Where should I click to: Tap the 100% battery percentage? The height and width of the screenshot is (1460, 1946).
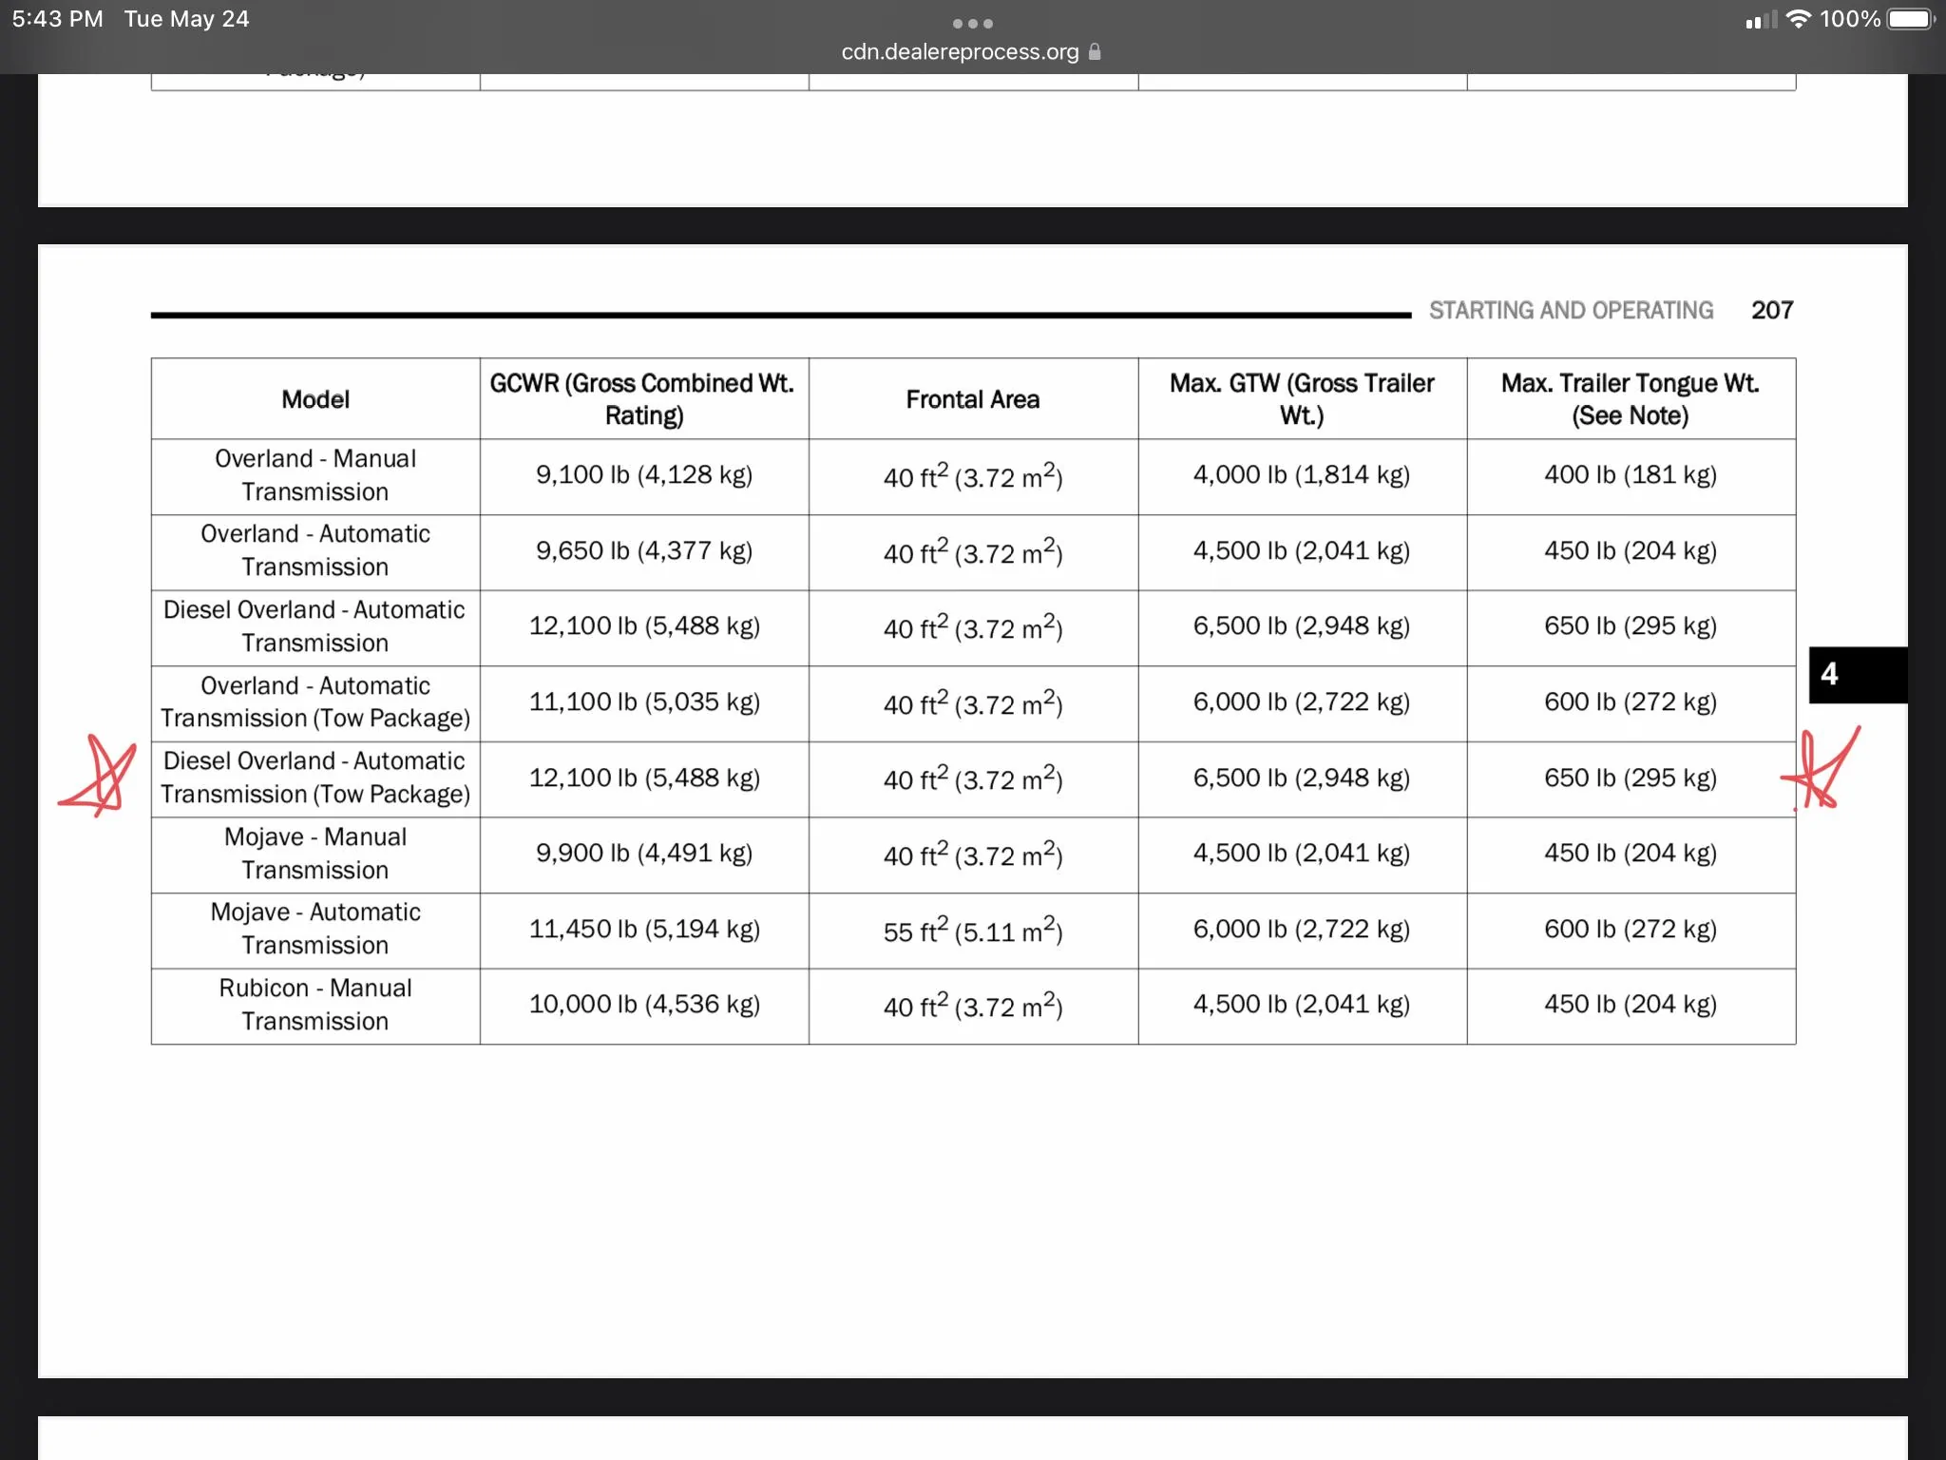(x=1850, y=19)
